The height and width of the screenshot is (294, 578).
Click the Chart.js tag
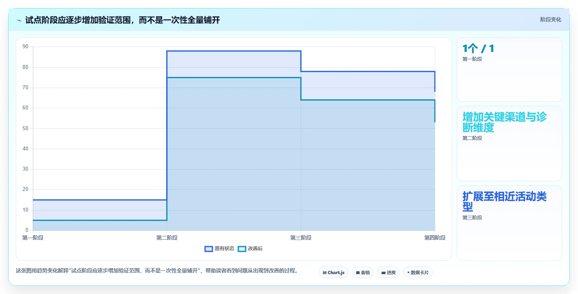pyautogui.click(x=334, y=273)
